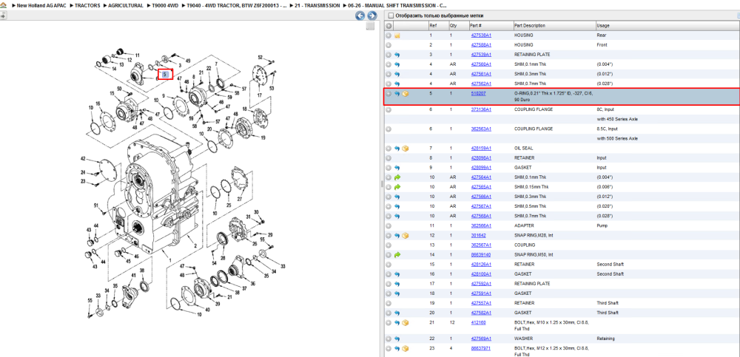
Task: Click the small square button above the diagram
Action: (370, 26)
